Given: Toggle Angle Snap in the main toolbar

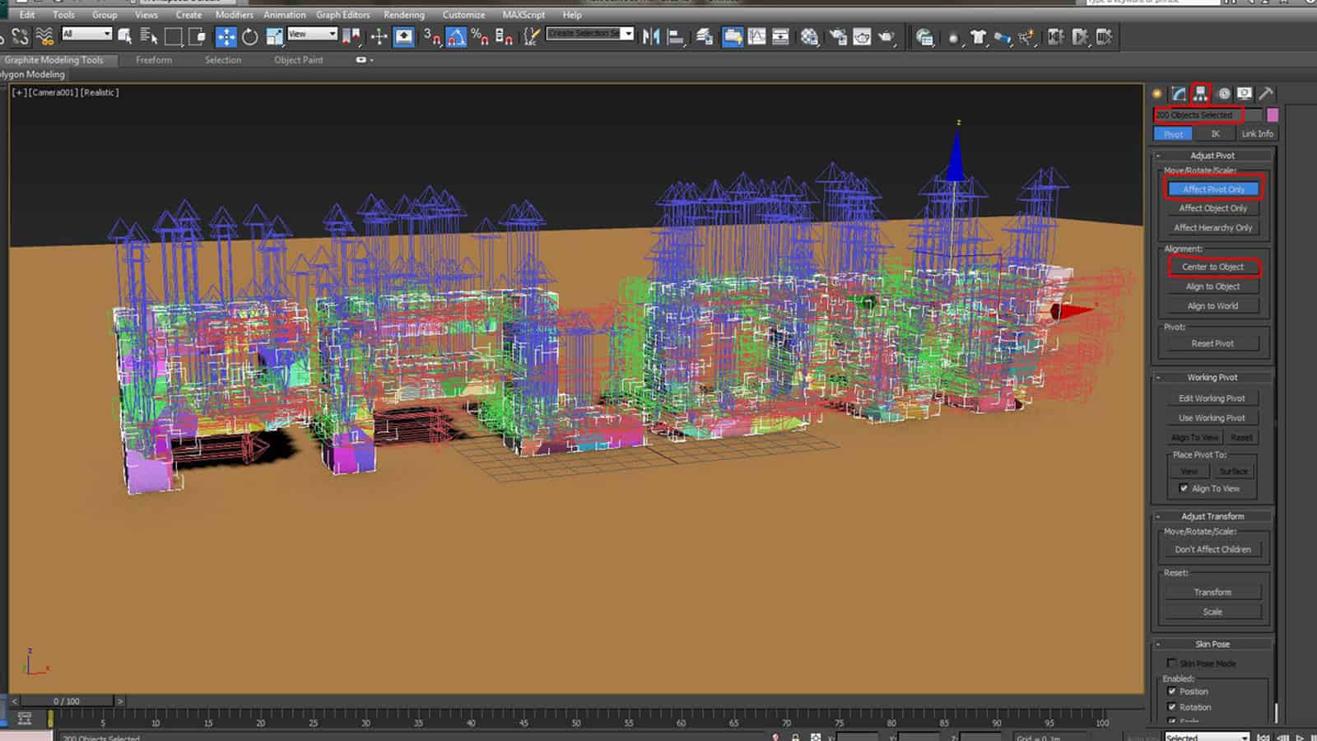Looking at the screenshot, I should [x=456, y=37].
